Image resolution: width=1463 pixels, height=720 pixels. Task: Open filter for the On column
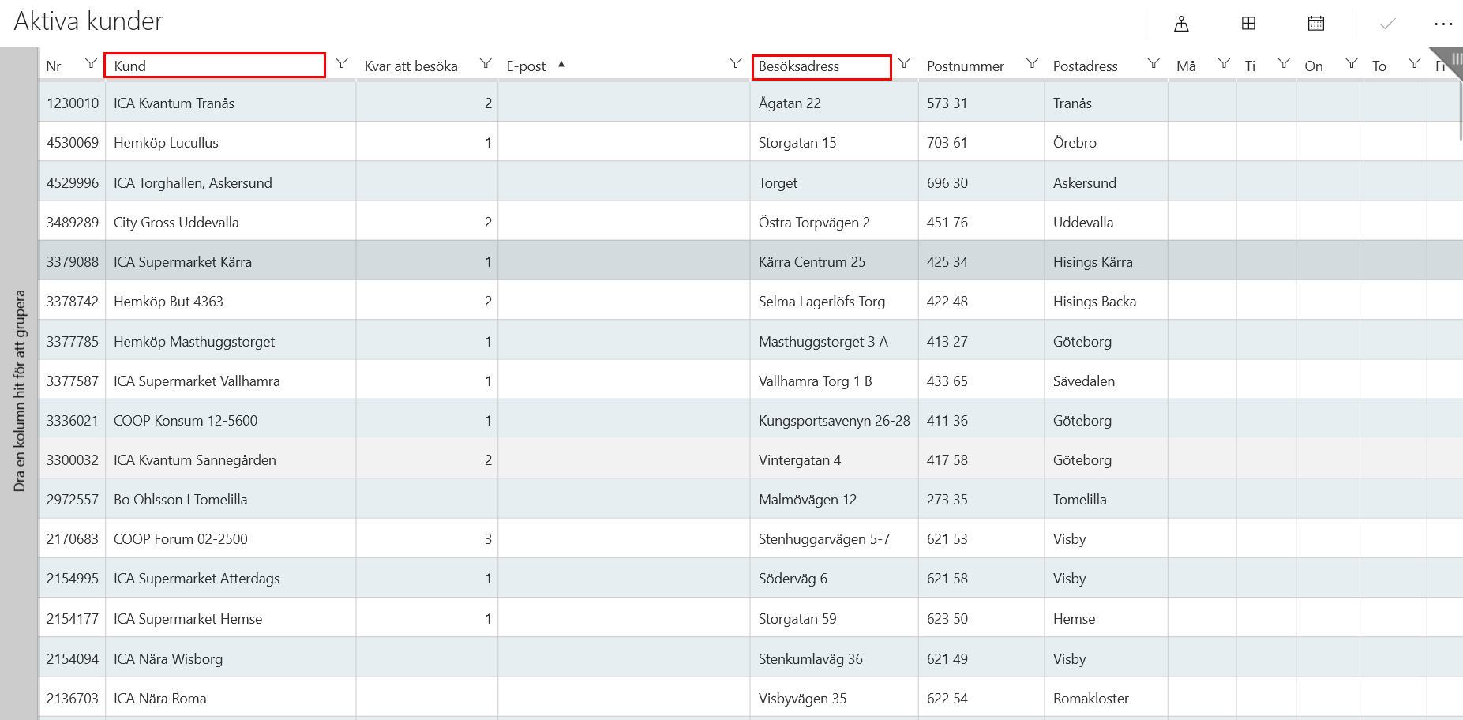pyautogui.click(x=1352, y=63)
